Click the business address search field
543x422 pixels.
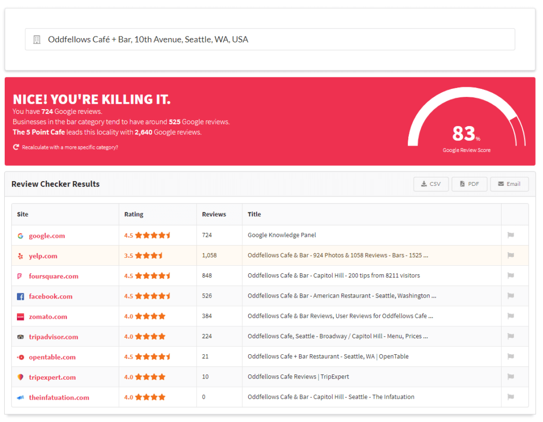(270, 39)
